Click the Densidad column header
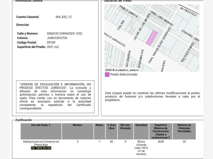Viewport: 213px width, 159px height. [141, 131]
